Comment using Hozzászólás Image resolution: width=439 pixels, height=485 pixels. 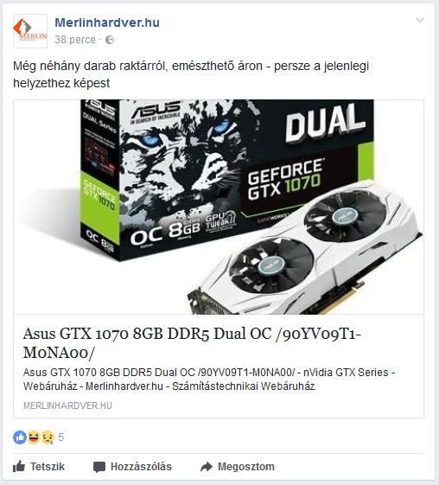(132, 467)
